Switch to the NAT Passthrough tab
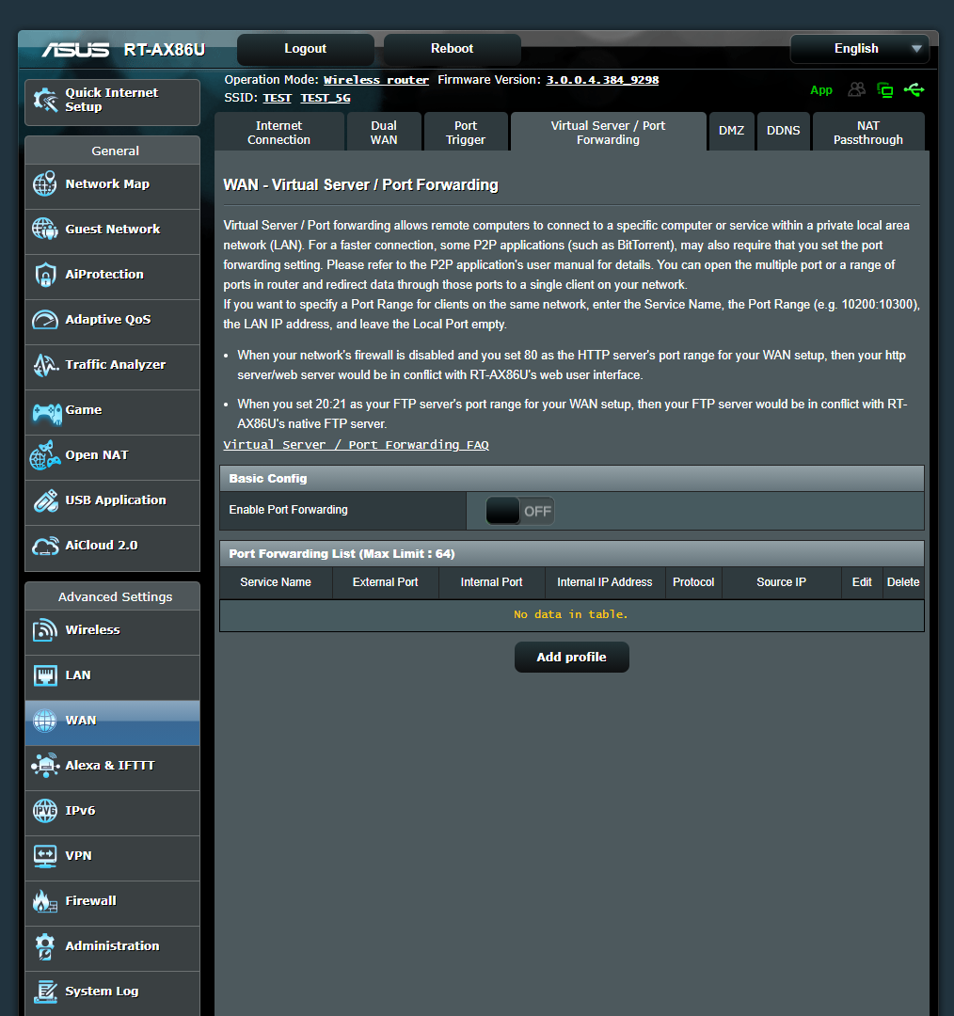 coord(867,133)
